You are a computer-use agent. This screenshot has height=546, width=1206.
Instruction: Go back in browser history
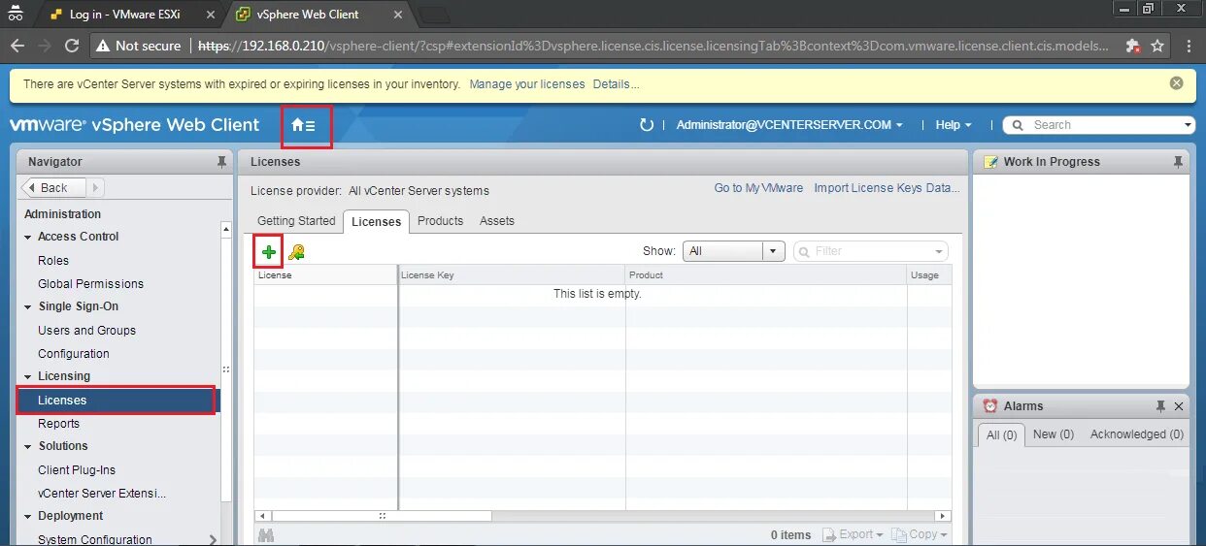pyautogui.click(x=17, y=46)
